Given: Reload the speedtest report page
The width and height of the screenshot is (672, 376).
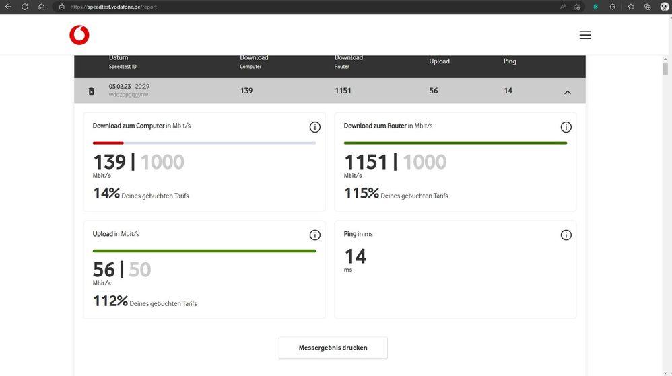Looking at the screenshot, I should 25,7.
